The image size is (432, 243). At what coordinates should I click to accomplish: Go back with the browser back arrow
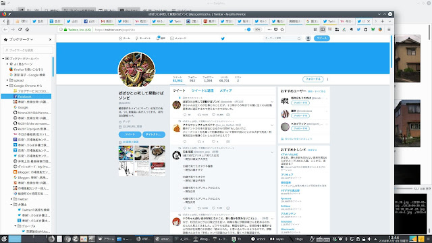tap(5, 30)
